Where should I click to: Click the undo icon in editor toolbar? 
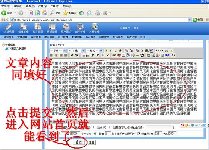[157, 51]
